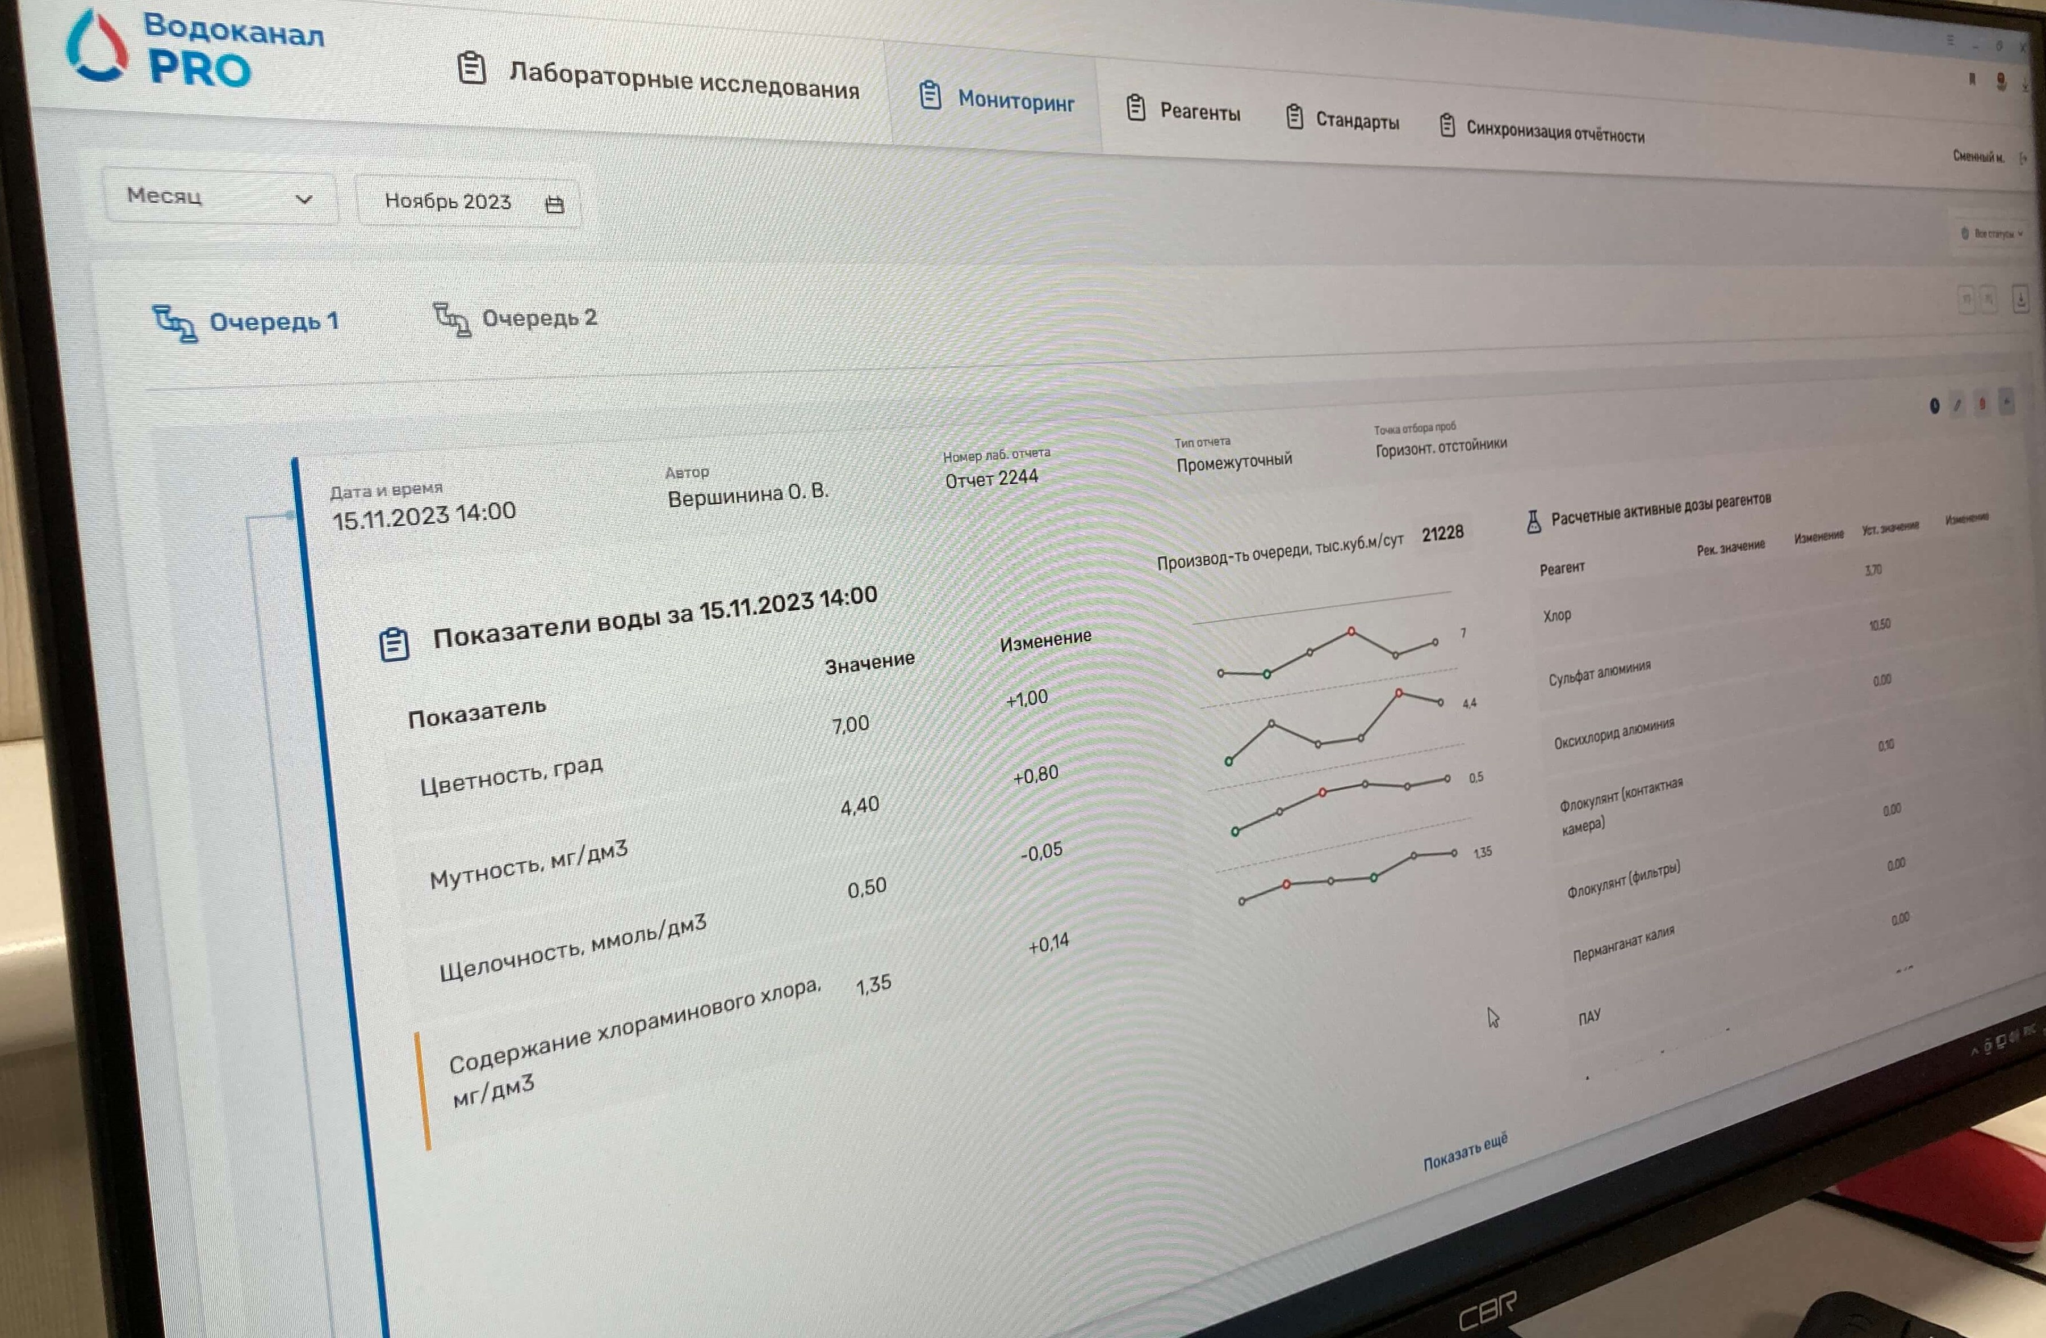The image size is (2046, 1338).
Task: Show hidden icons via the tray caret
Action: tap(1974, 1051)
